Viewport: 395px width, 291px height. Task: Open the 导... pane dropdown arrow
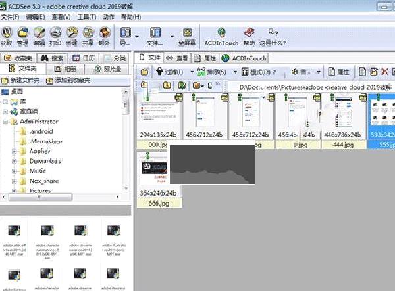[x=137, y=37]
